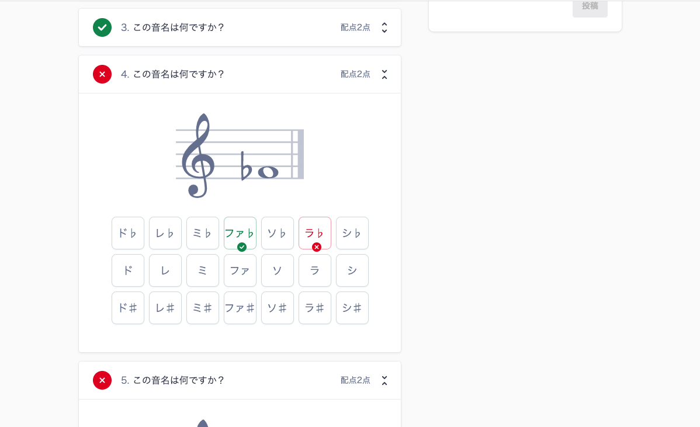Click the red X badge on ラ♭
The height and width of the screenshot is (427, 700).
(x=316, y=247)
